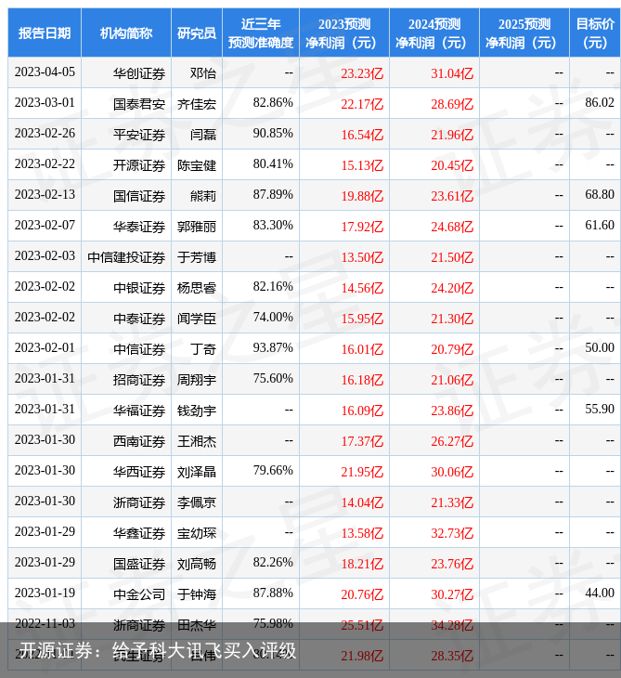Select researcher 于芳博
The height and width of the screenshot is (678, 621).
197,257
